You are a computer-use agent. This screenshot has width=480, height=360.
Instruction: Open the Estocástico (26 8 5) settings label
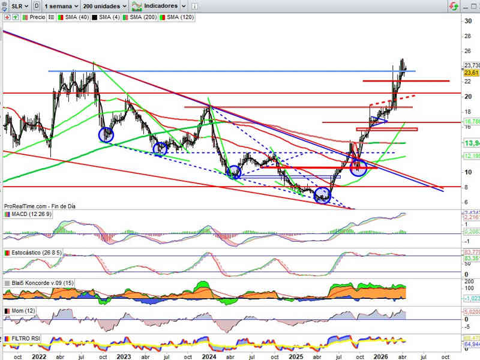pyautogui.click(x=35, y=254)
